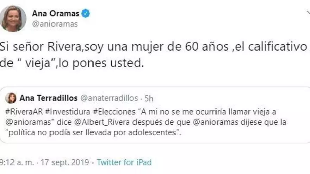
Task: Open the tweet options chevron menu
Action: click(307, 13)
